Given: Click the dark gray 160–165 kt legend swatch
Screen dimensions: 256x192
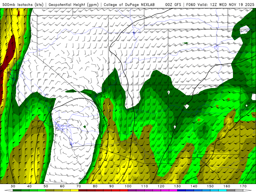Looking at the screenshot, I should [x=231, y=190].
